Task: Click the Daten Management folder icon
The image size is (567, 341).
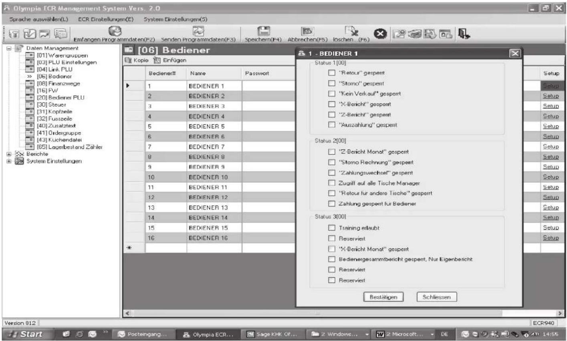Action: pos(19,48)
